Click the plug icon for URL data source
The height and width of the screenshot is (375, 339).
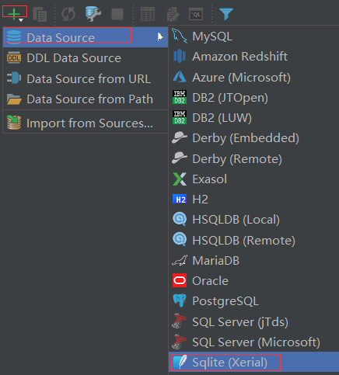click(x=14, y=78)
